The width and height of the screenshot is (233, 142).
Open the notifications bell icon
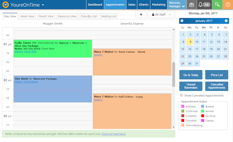pyautogui.click(x=200, y=5)
